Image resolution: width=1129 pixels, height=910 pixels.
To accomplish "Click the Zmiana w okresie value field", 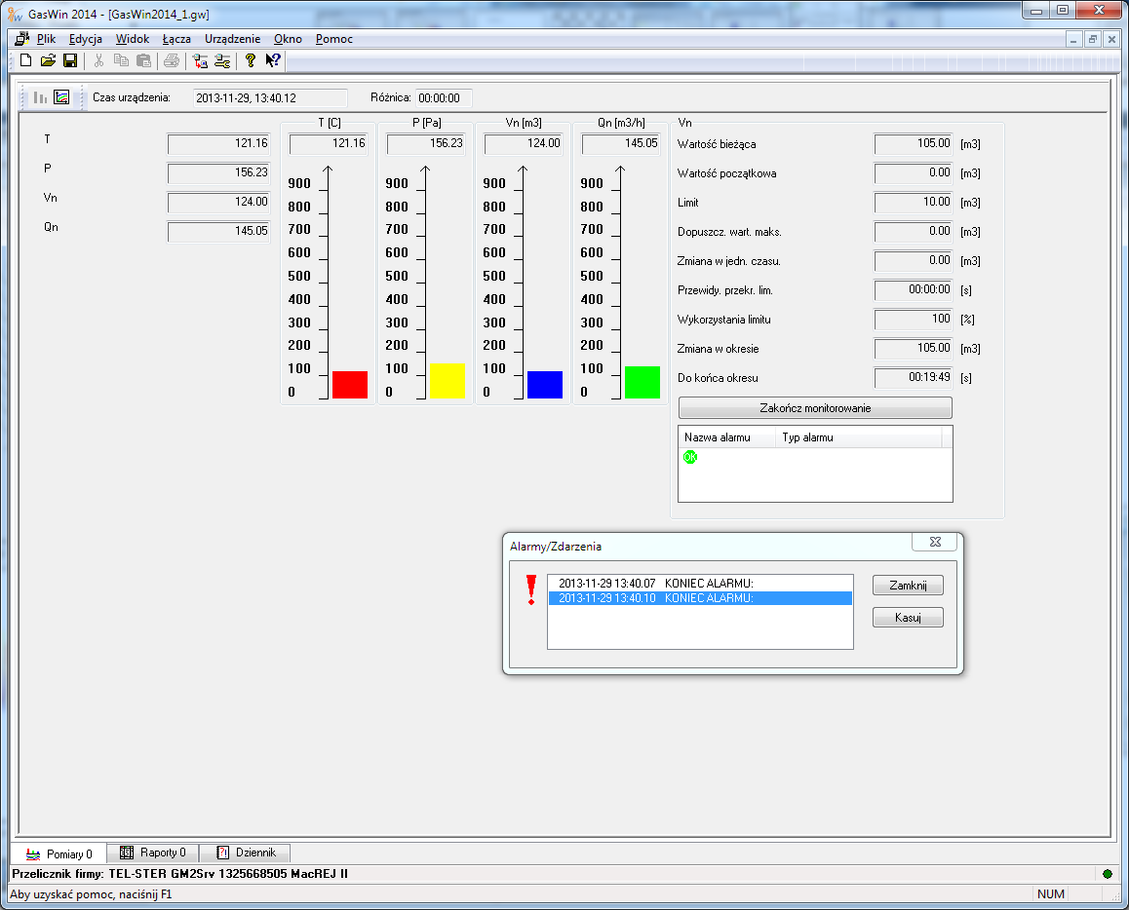I will 913,348.
